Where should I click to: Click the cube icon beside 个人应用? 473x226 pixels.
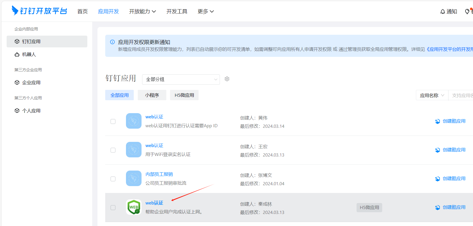point(17,111)
